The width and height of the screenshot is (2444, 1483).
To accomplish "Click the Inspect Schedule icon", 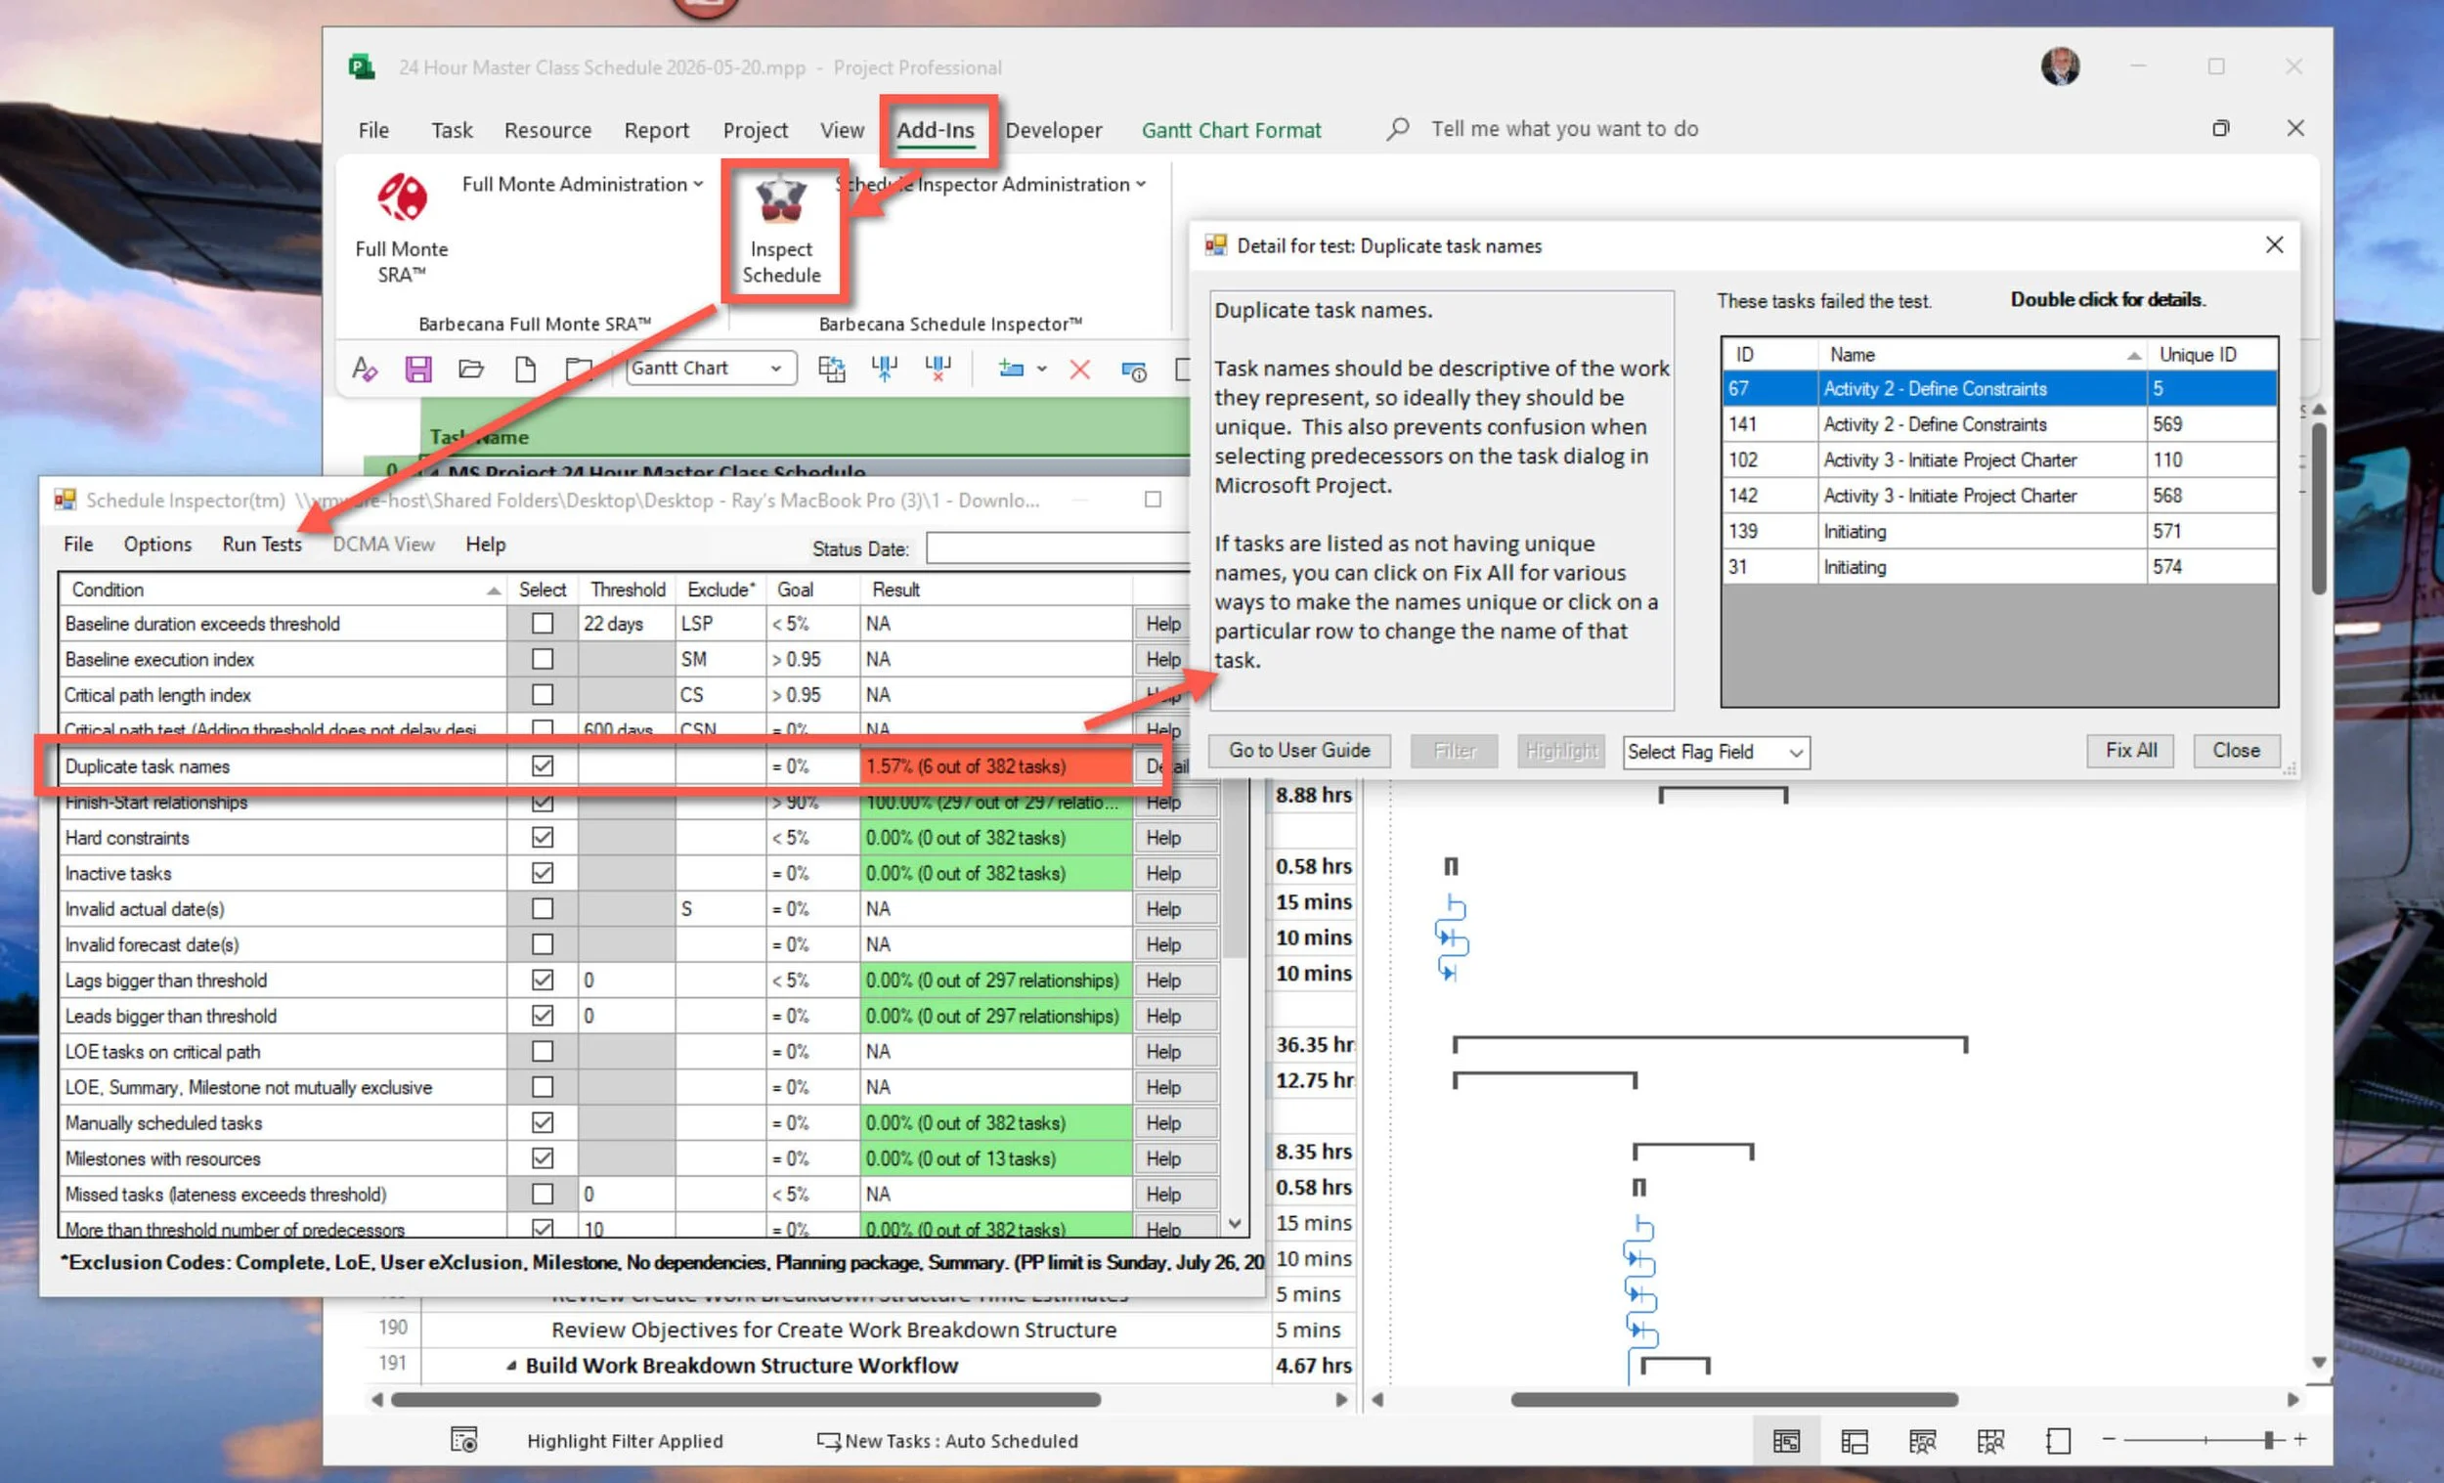I will [x=780, y=201].
